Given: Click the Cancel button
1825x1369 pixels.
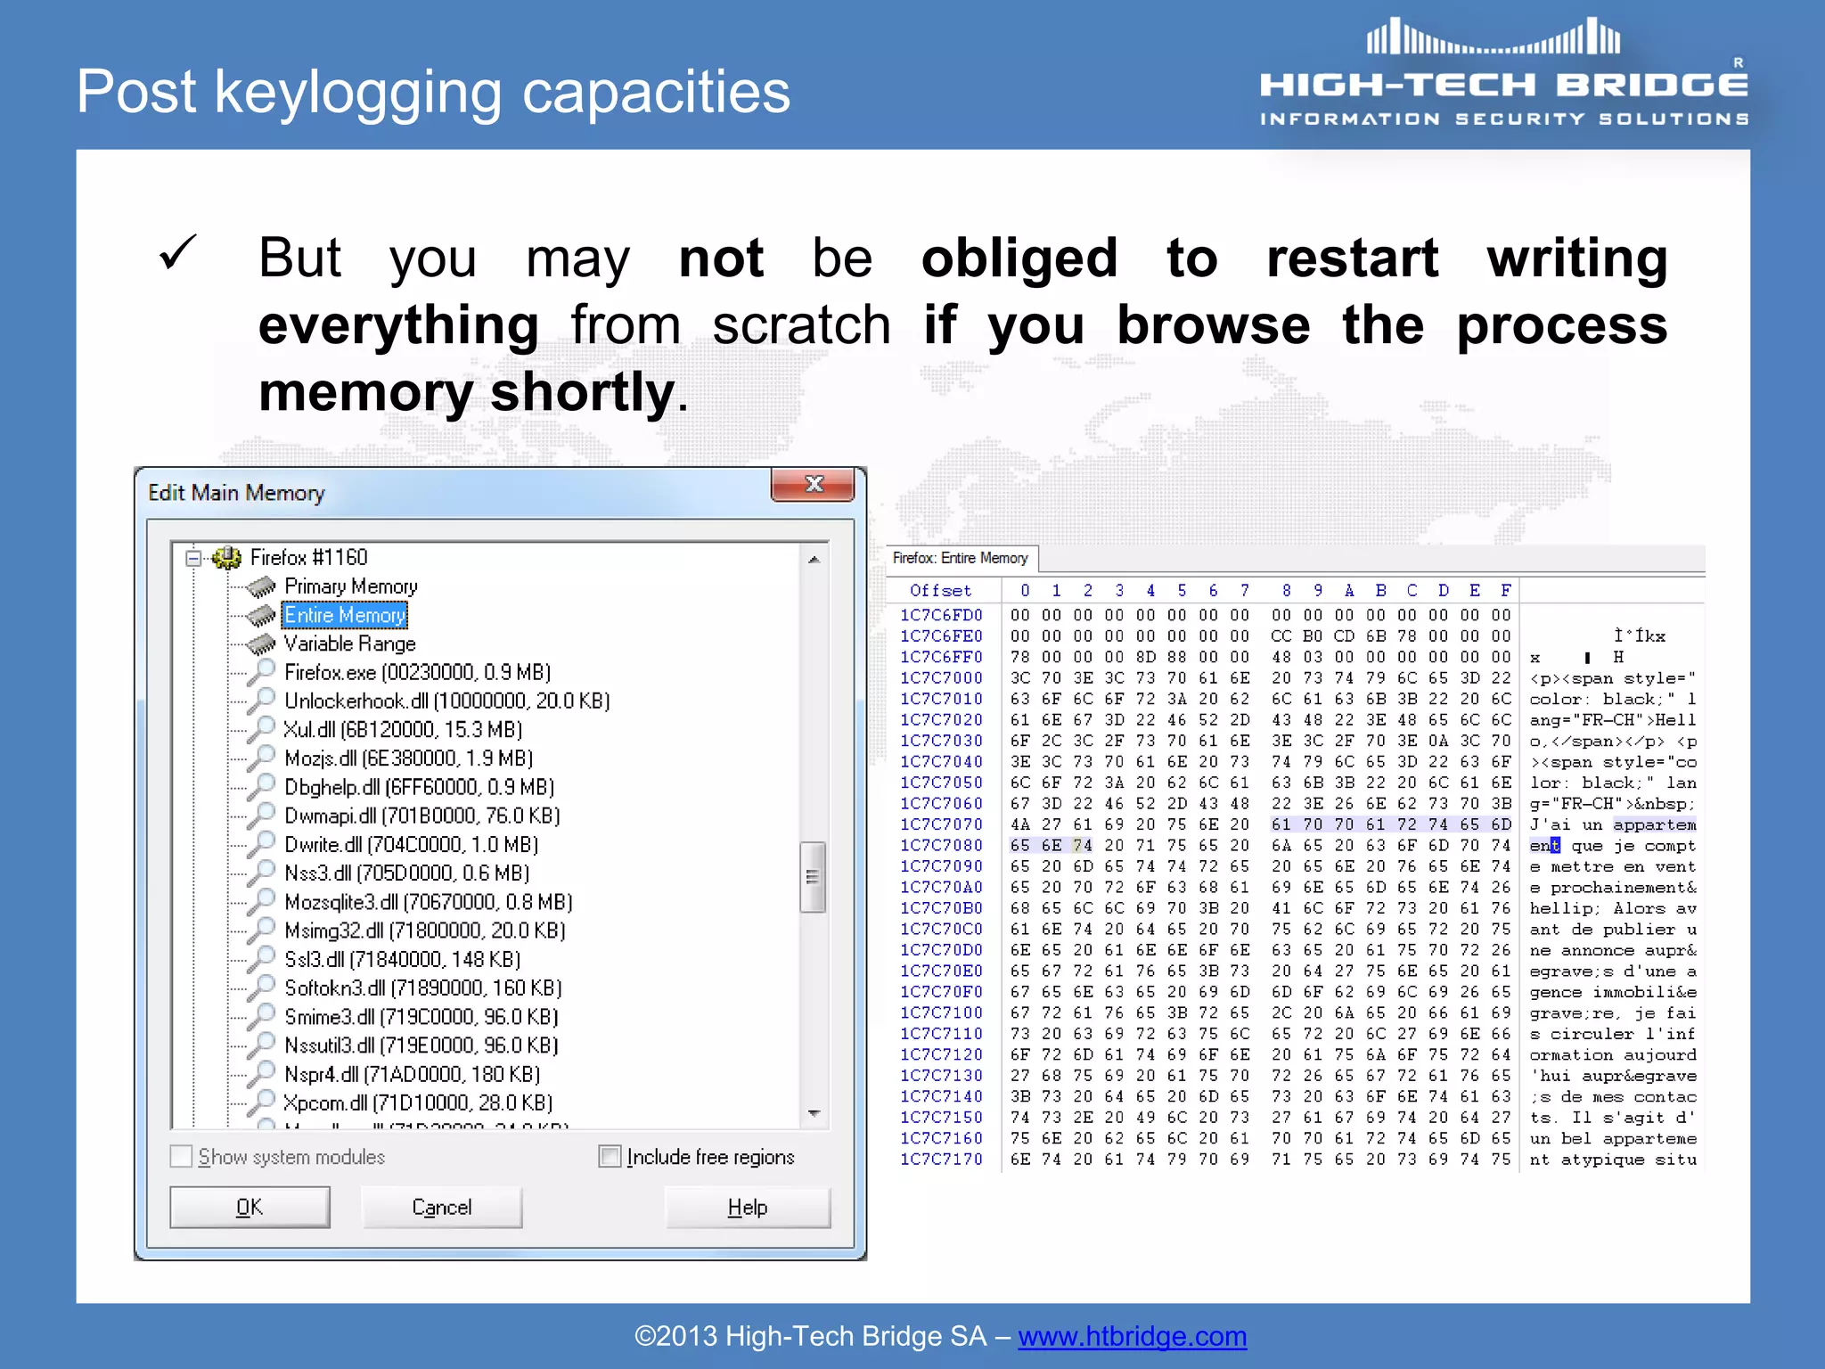Looking at the screenshot, I should 442,1208.
